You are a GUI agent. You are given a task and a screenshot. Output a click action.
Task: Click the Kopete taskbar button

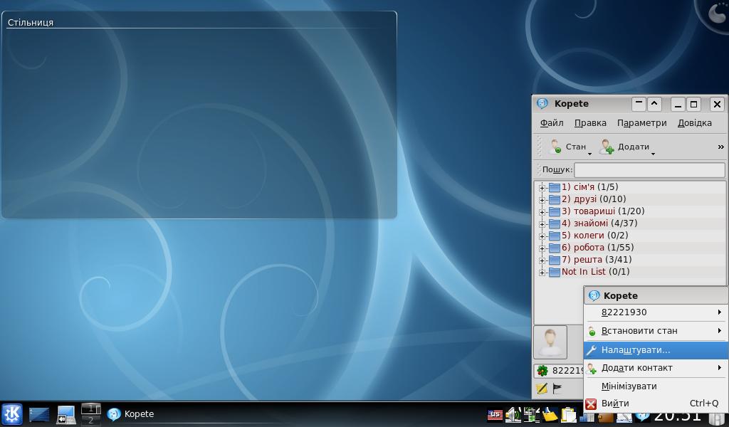(131, 414)
